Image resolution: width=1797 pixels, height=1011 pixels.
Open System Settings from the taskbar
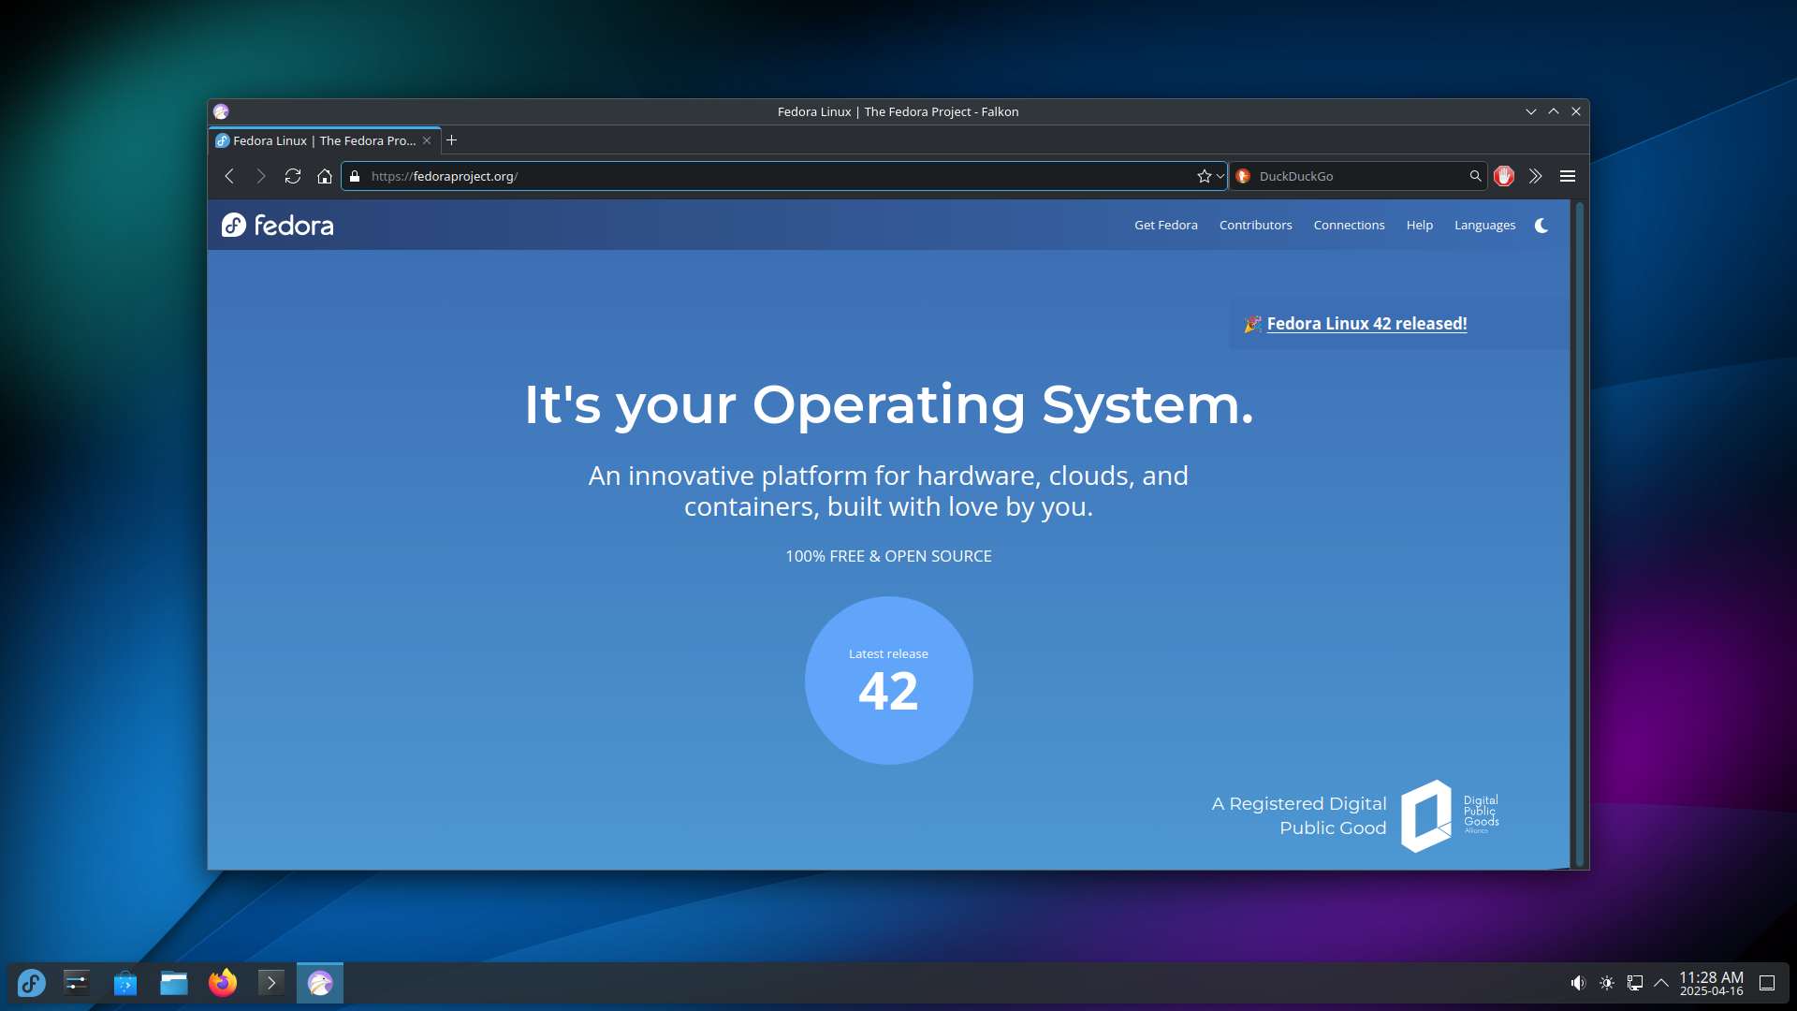click(x=77, y=983)
